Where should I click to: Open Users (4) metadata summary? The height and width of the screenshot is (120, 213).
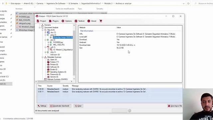[x=53, y=60]
